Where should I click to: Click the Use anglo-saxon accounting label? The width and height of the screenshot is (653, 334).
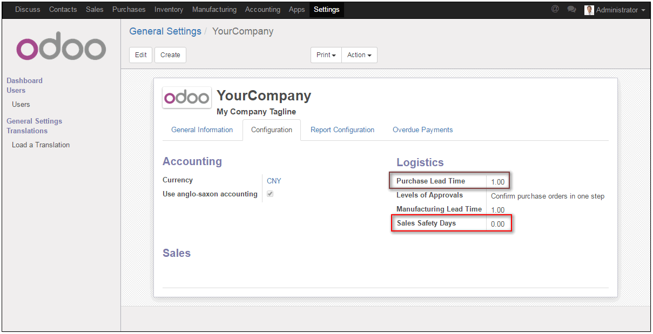(210, 194)
